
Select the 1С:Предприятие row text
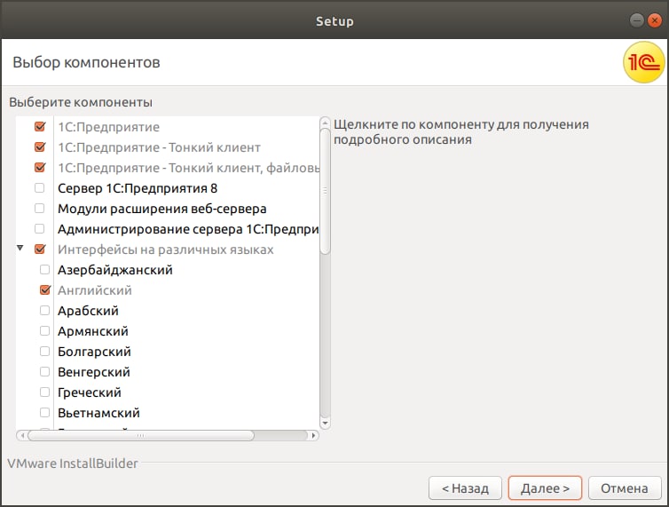(x=109, y=127)
